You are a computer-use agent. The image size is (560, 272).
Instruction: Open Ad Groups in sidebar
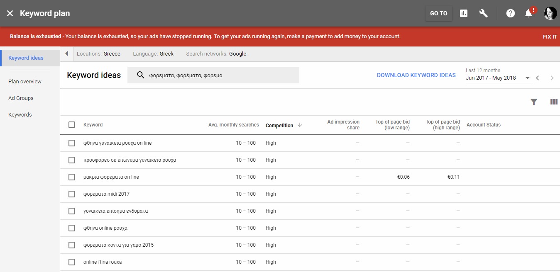point(21,98)
